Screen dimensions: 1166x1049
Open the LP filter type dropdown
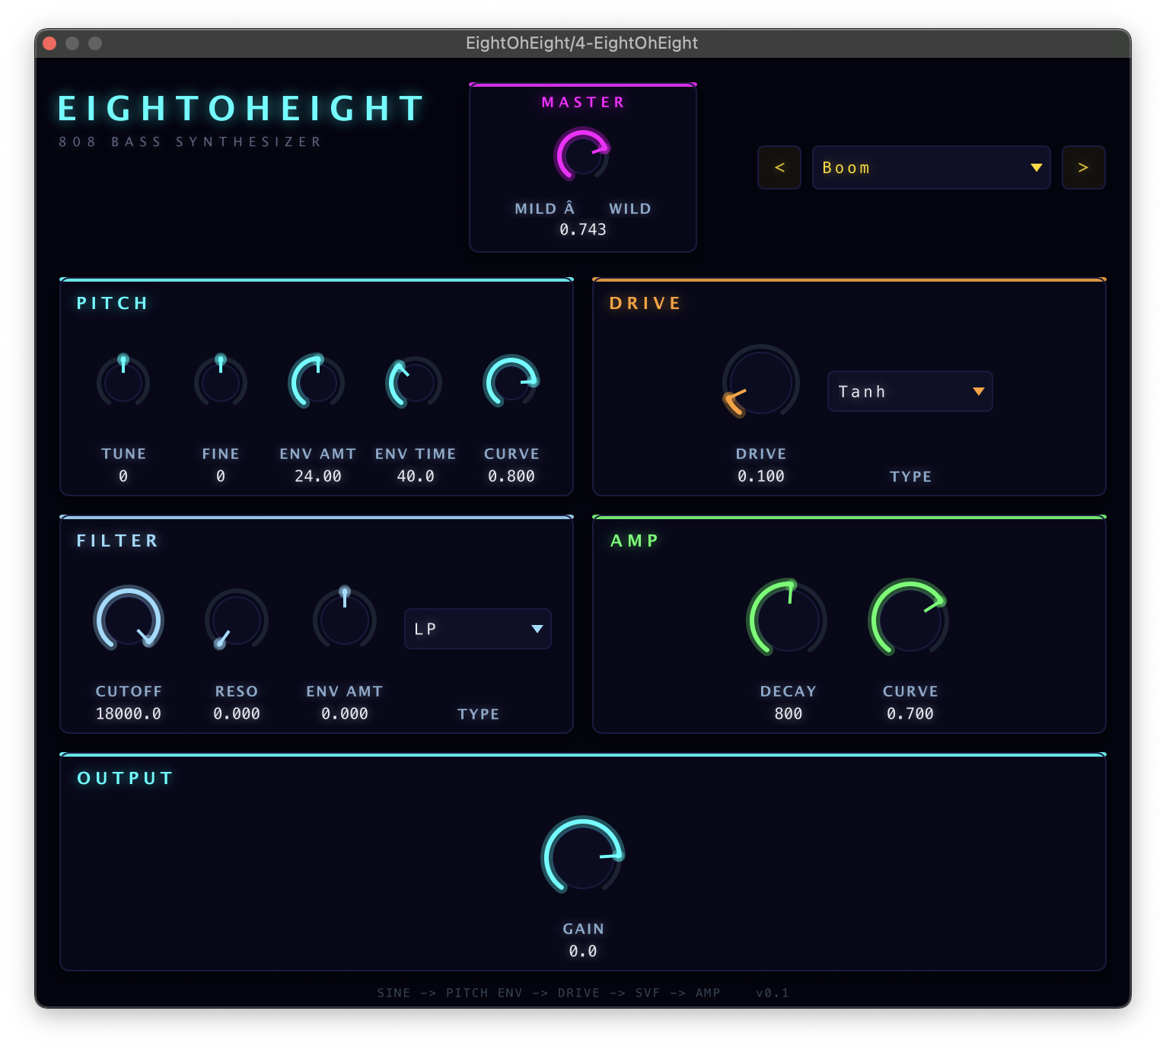(x=478, y=629)
